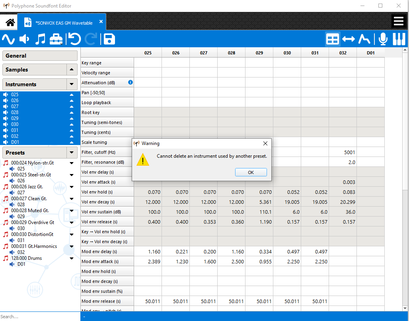Open the General section

(x=40, y=56)
